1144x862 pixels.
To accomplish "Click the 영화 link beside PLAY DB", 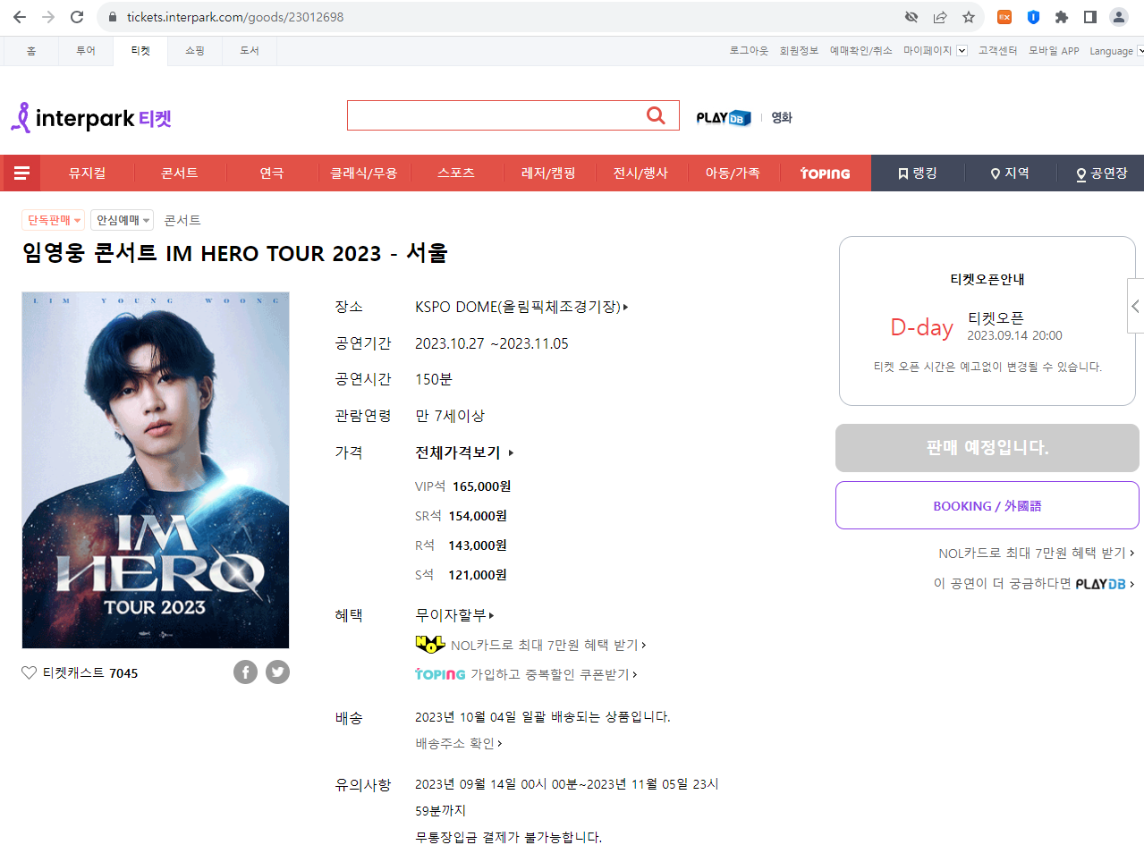I will pos(782,117).
